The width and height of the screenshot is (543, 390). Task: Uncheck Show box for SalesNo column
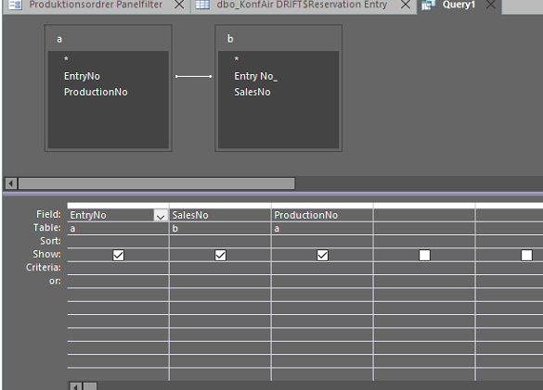[x=220, y=256]
